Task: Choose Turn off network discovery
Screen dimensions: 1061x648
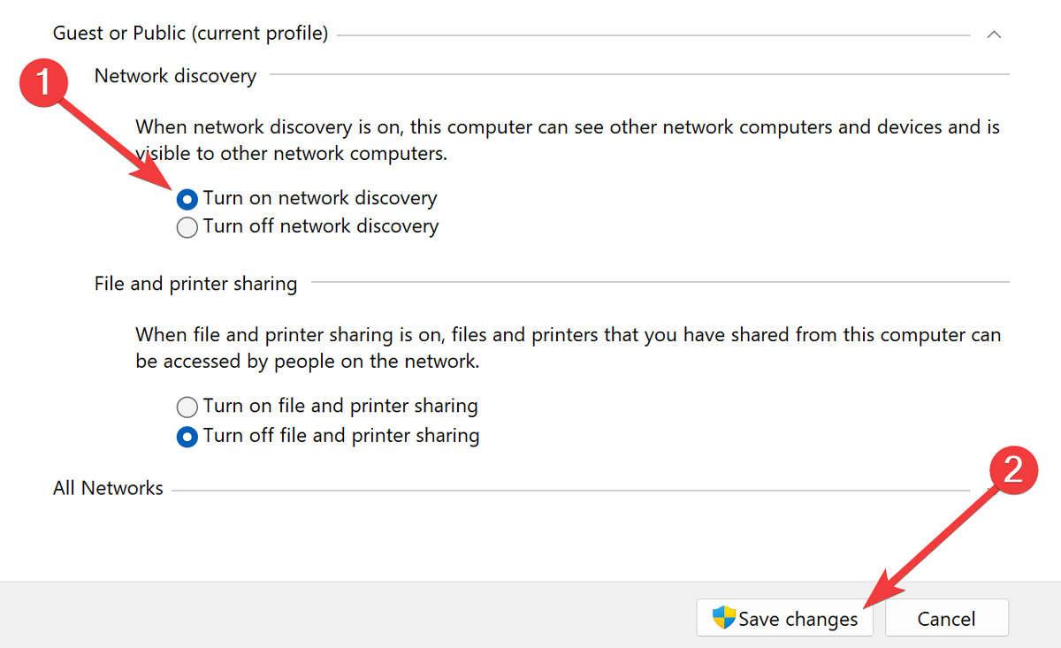Action: click(x=187, y=227)
